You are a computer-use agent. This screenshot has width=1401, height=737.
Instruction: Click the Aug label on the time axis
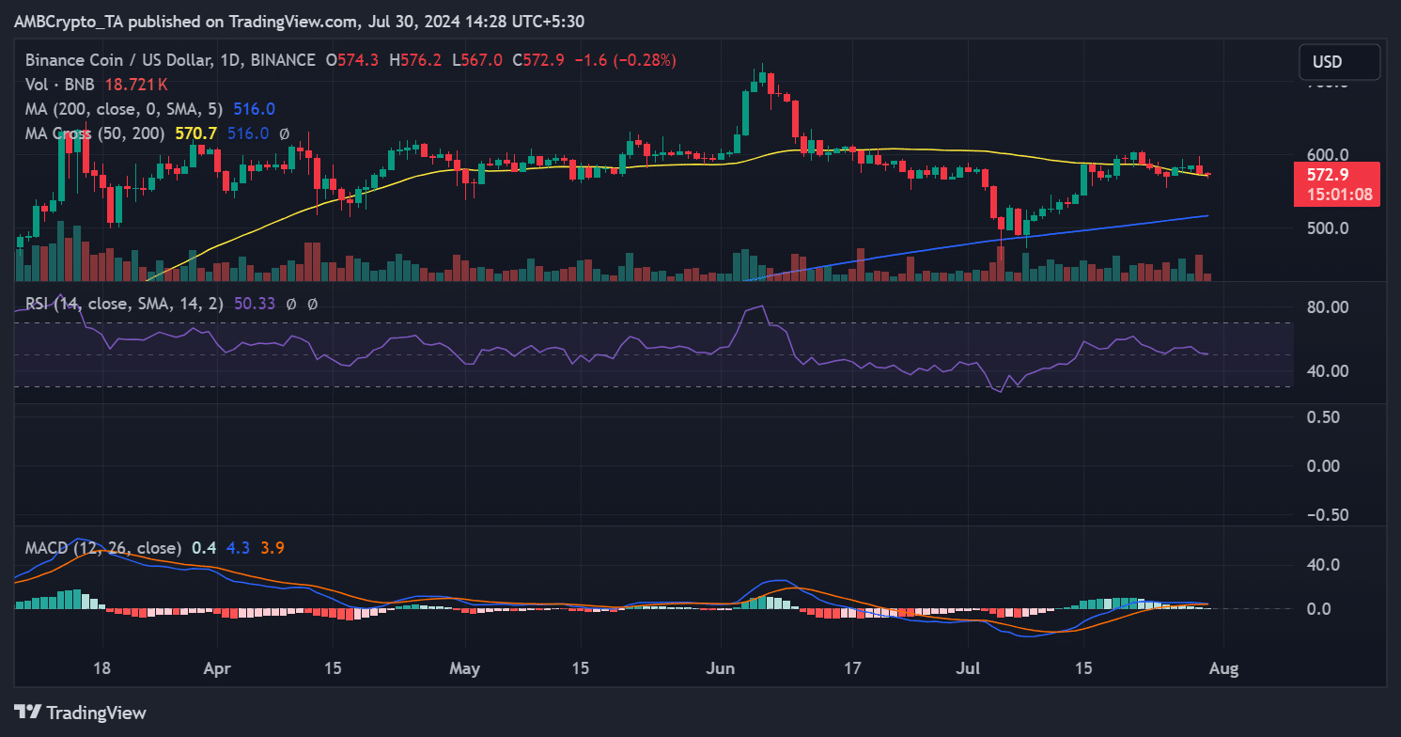tap(1224, 668)
